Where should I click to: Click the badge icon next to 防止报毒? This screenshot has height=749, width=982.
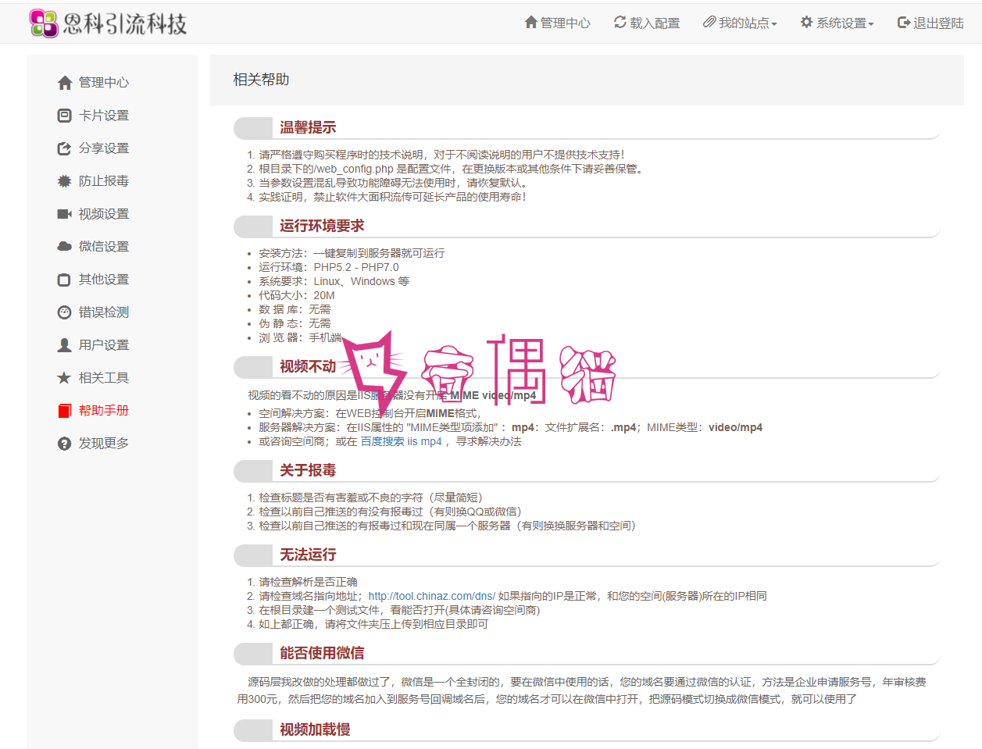pos(65,181)
